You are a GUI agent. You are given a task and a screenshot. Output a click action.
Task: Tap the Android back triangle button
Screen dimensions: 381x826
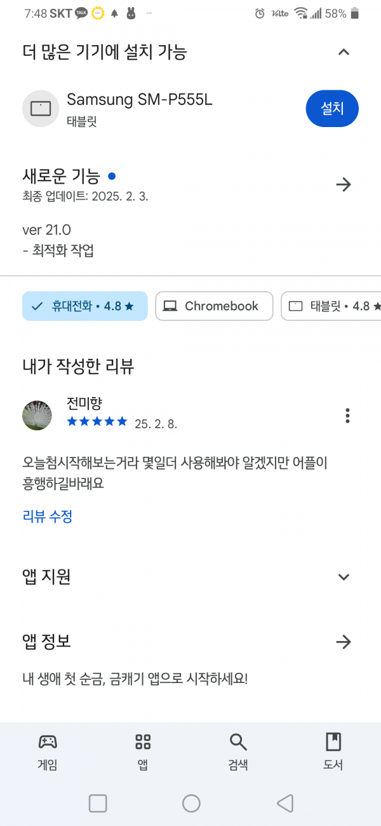pos(285,804)
